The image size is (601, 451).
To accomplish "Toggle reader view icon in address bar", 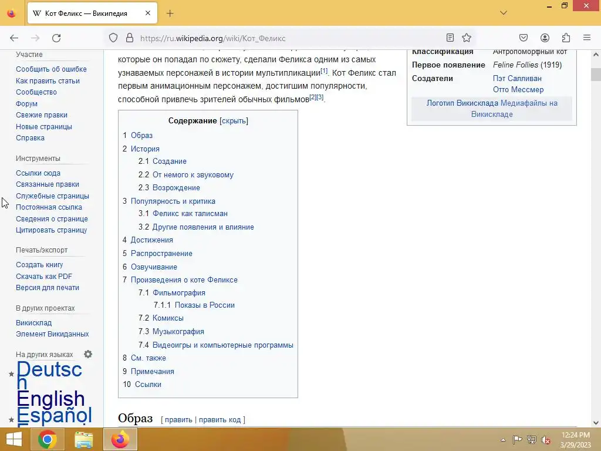I will 450,38.
